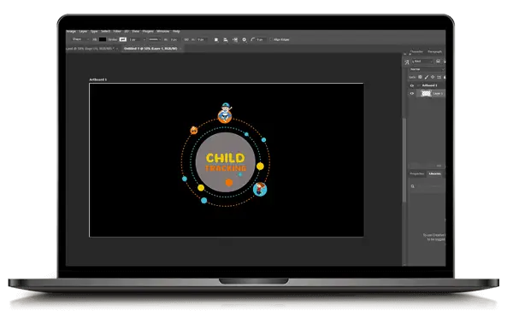Click the black Fill color swatch

[103, 39]
